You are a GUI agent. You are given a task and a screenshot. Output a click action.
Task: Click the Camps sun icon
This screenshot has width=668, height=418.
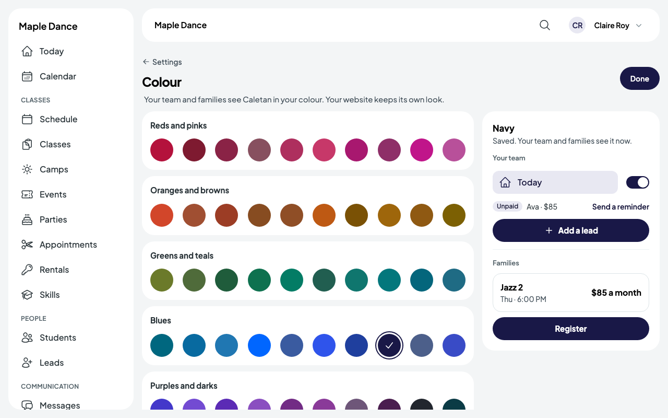(x=27, y=169)
